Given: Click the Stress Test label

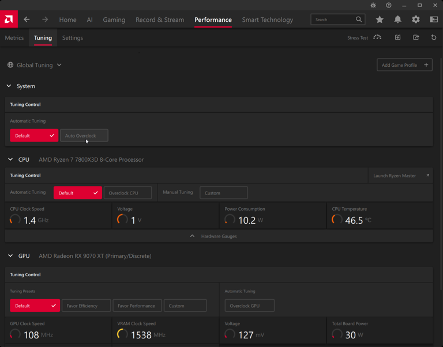Looking at the screenshot, I should pos(358,38).
